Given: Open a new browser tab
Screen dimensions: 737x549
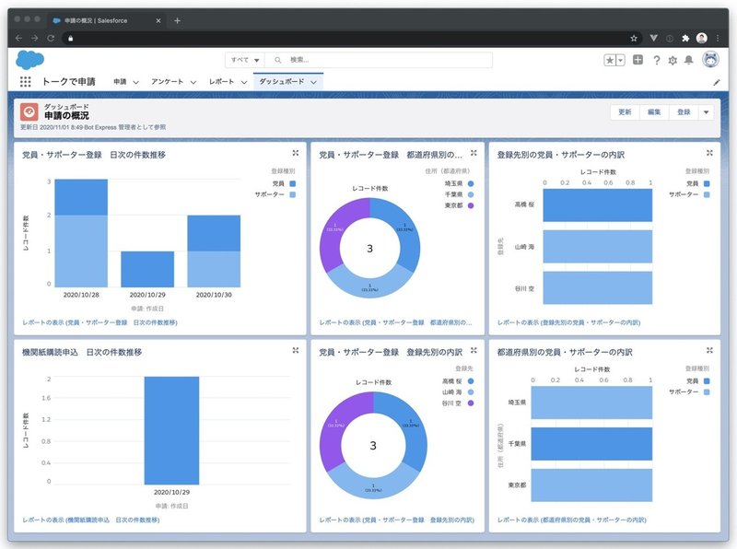Looking at the screenshot, I should click(x=177, y=20).
